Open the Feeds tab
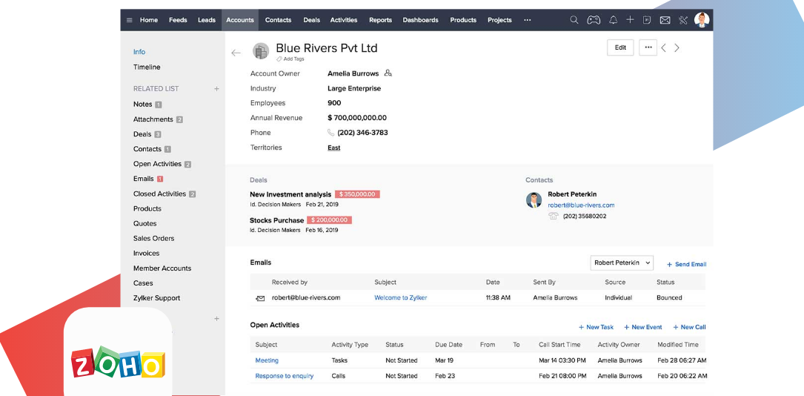 [x=178, y=20]
